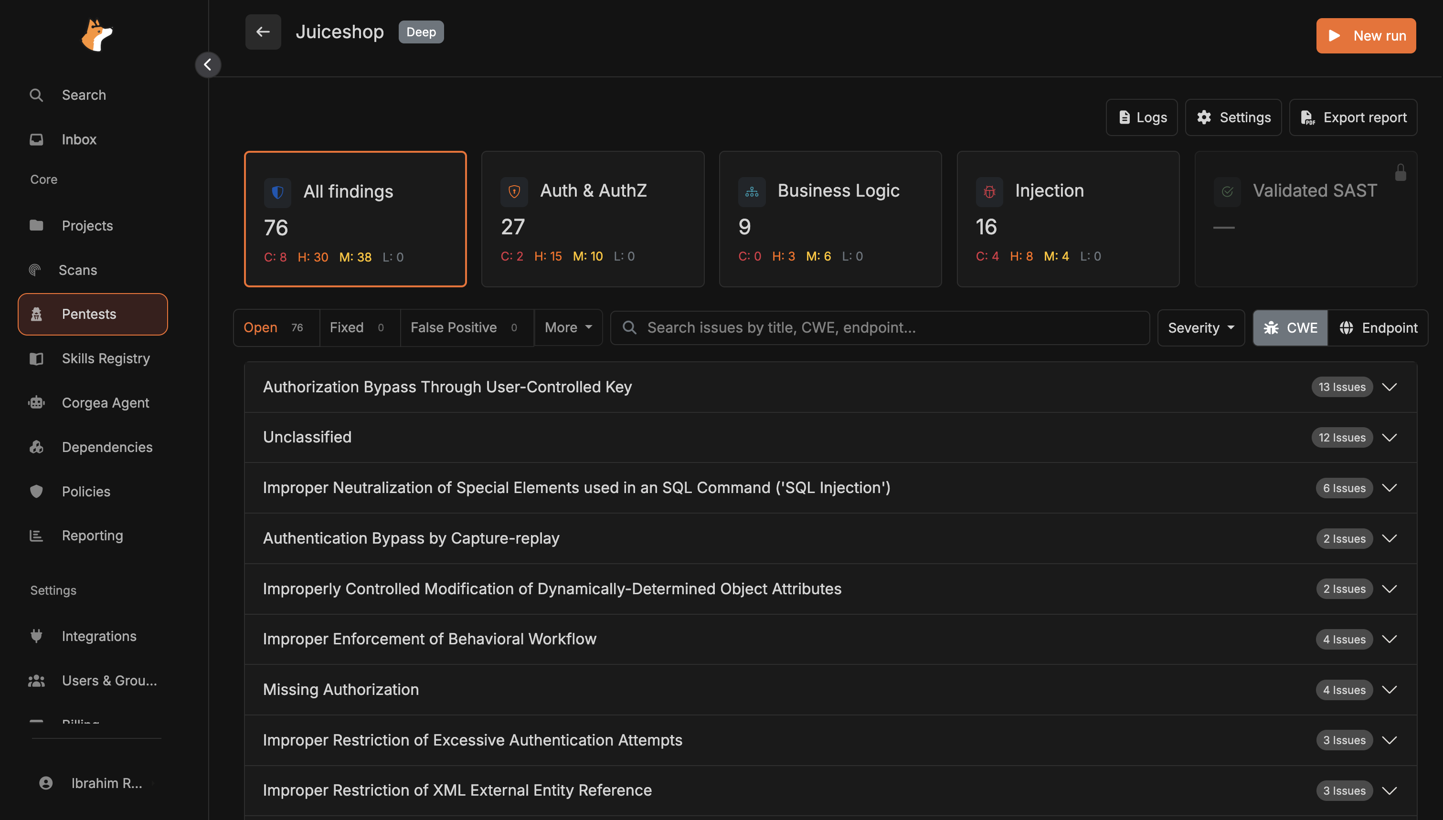
Task: Click the Deep badge next to Juiceshop
Action: click(x=421, y=32)
